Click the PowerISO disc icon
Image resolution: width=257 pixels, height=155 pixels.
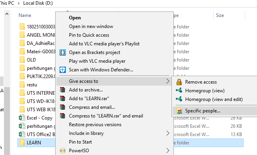63,151
